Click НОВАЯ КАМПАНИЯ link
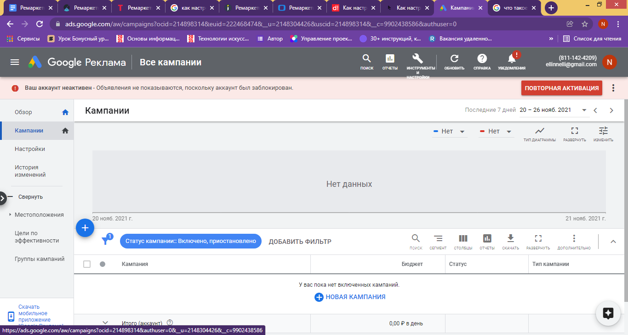The width and height of the screenshot is (628, 335). coord(350,297)
